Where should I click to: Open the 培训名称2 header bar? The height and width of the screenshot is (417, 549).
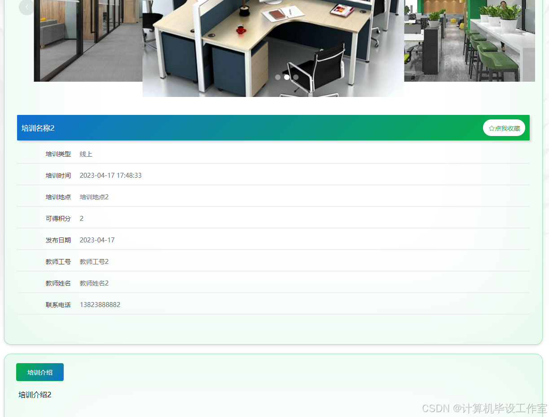pyautogui.click(x=38, y=128)
